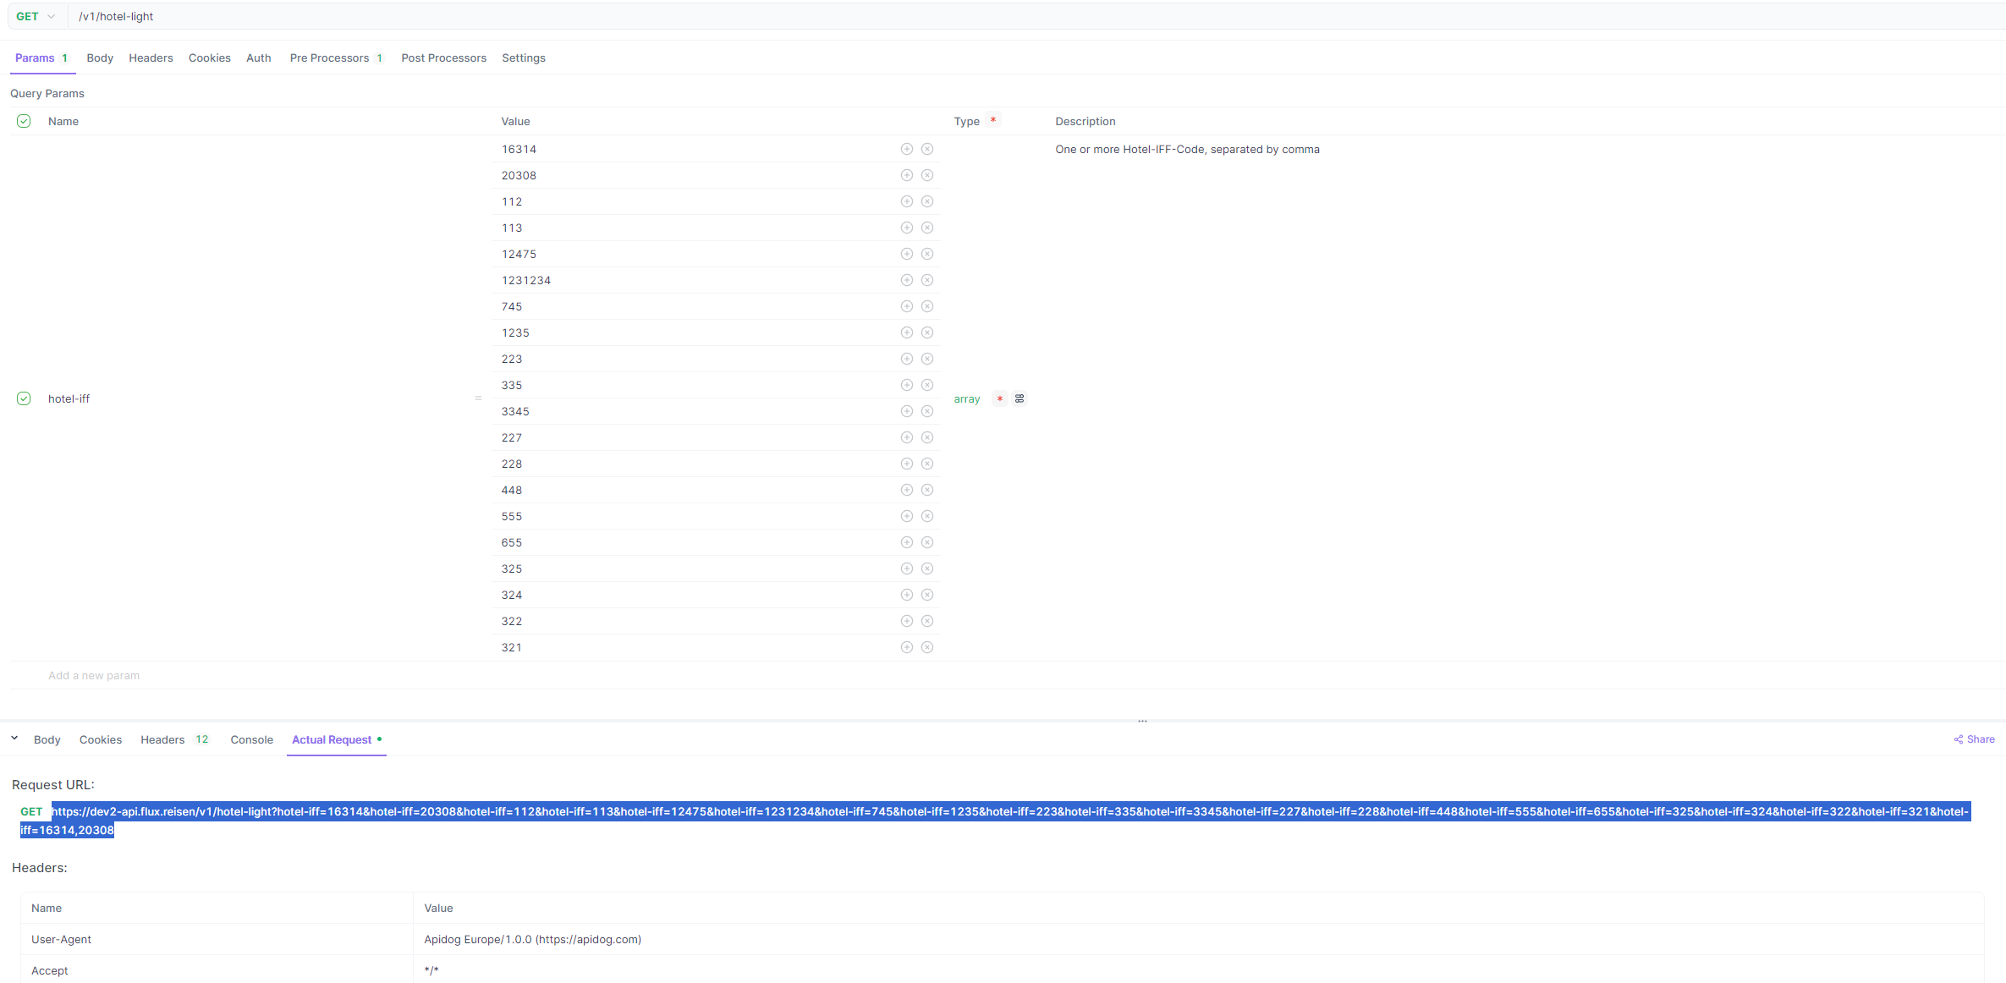Switch to the Pre Processors tab

click(329, 58)
